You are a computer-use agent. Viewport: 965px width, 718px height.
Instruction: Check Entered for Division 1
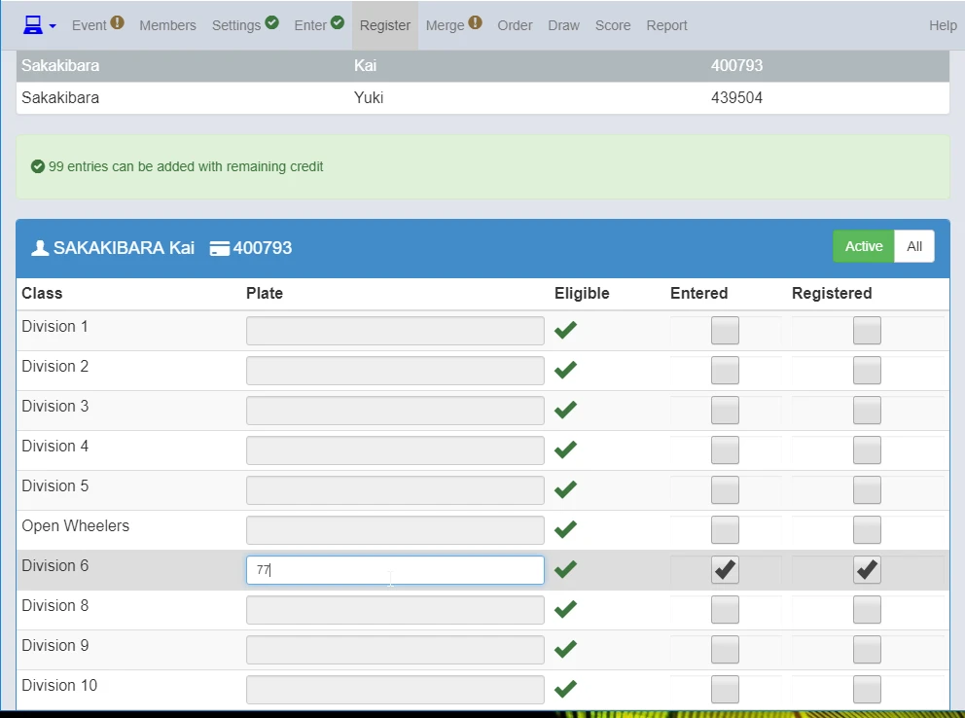725,331
